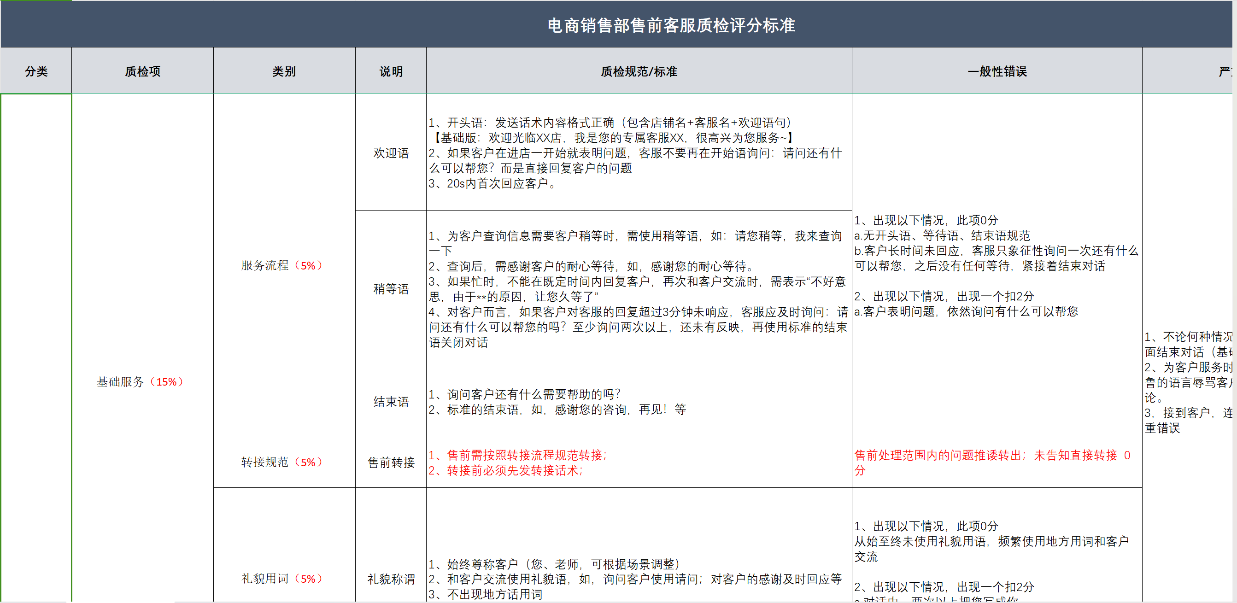Click the 类别 column header
Screen dimensions: 1237x603
tap(284, 70)
